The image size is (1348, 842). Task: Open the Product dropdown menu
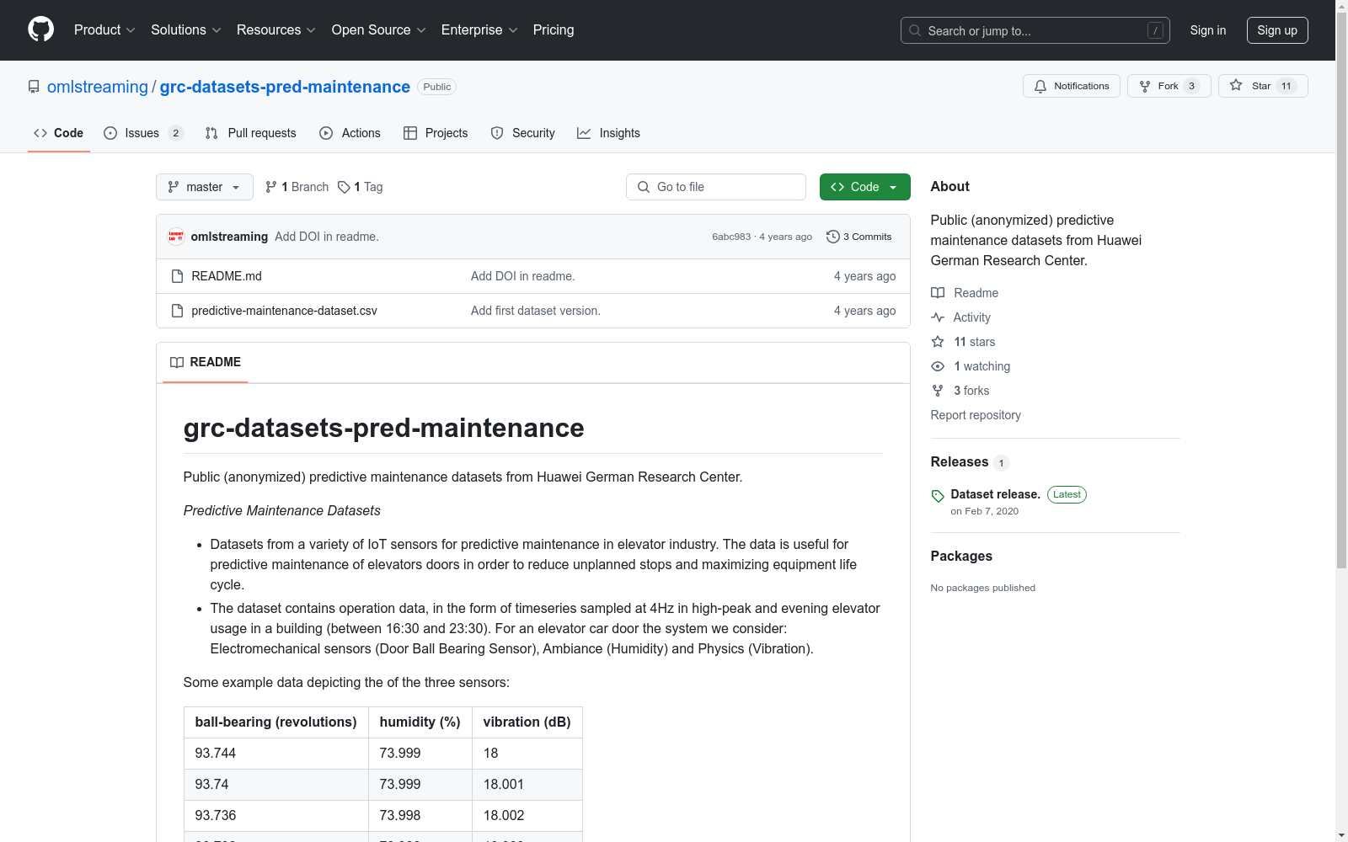click(x=104, y=30)
